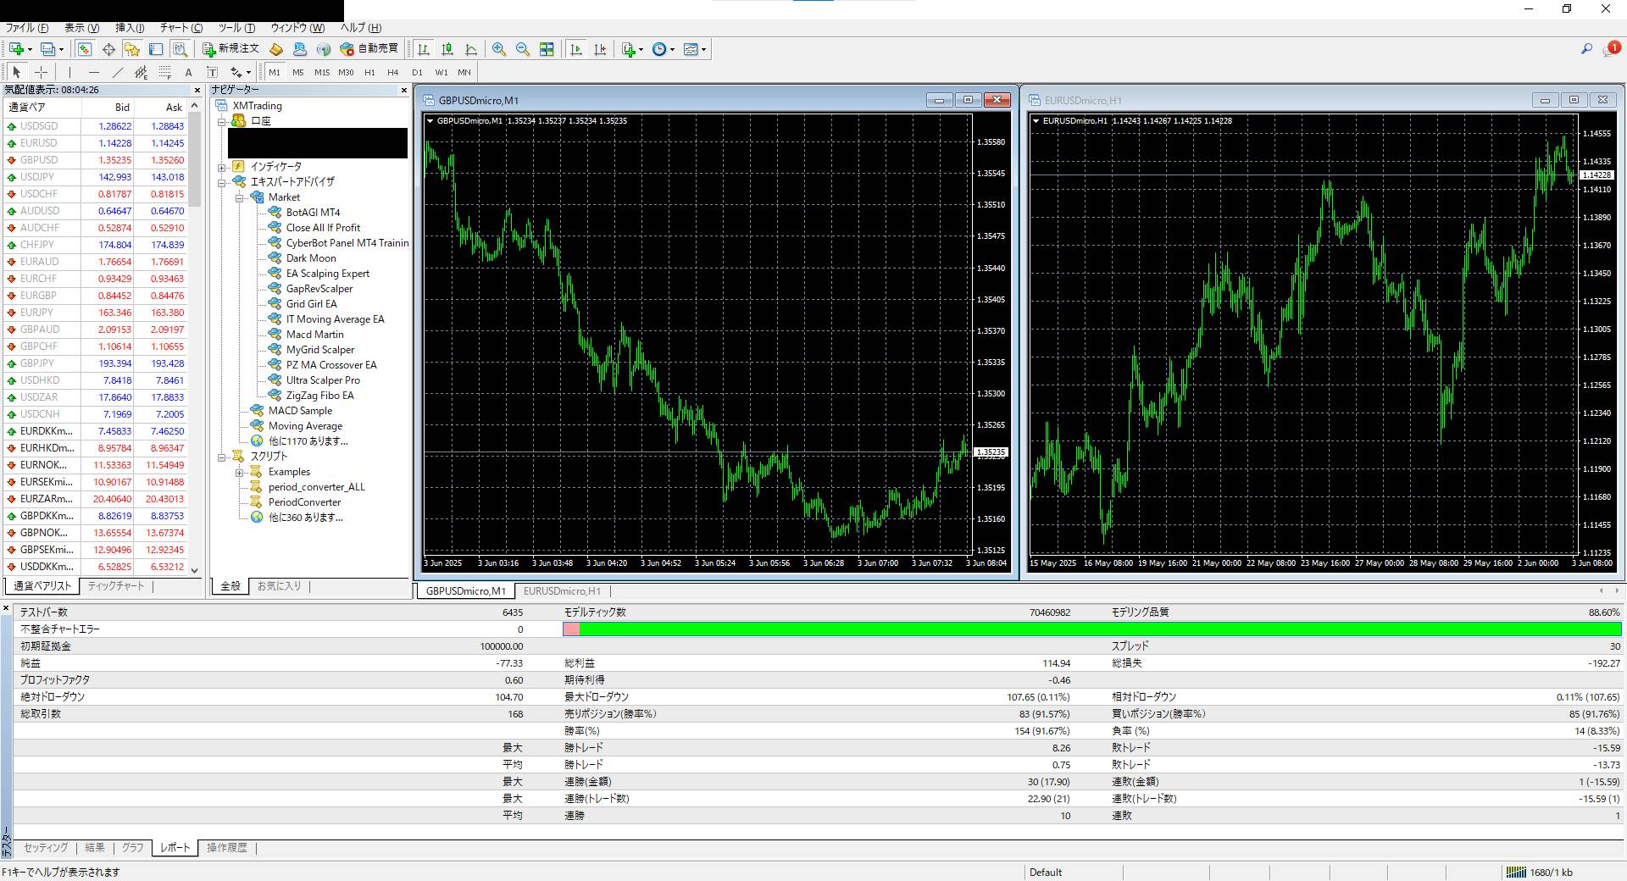Select the M5 timeframe button
Screen dimensions: 1627x881
298,72
